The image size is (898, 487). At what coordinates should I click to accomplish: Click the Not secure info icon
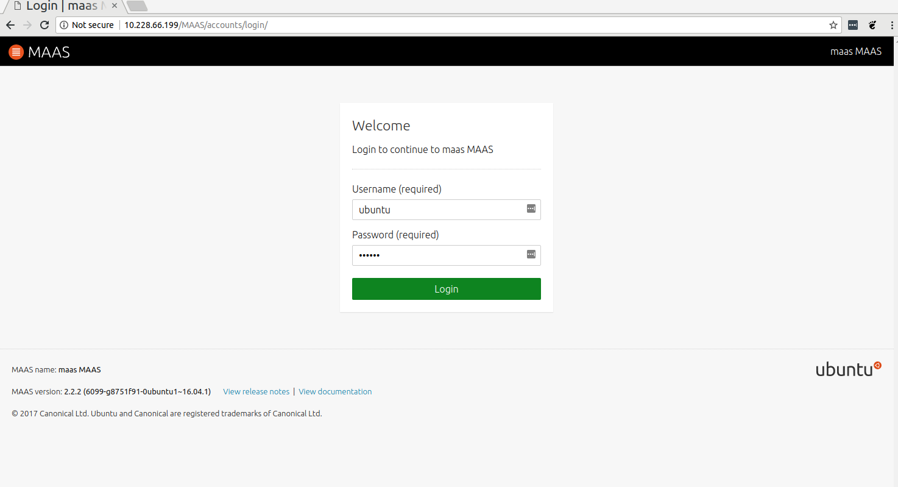[63, 25]
